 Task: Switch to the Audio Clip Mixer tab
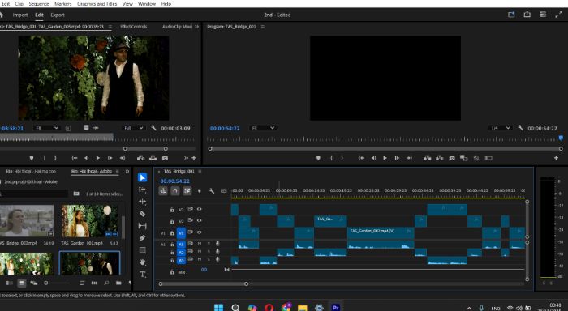tap(177, 27)
